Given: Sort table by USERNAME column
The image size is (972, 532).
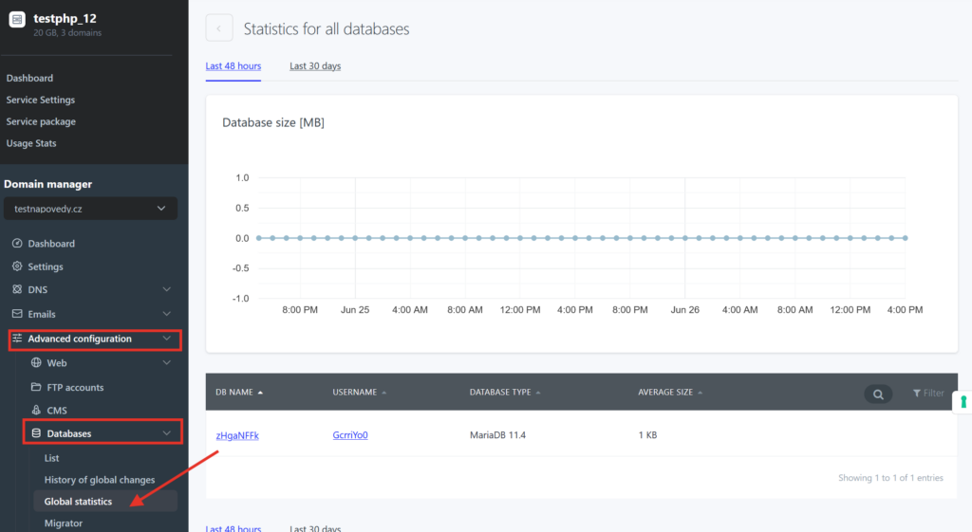Looking at the screenshot, I should pyautogui.click(x=359, y=392).
